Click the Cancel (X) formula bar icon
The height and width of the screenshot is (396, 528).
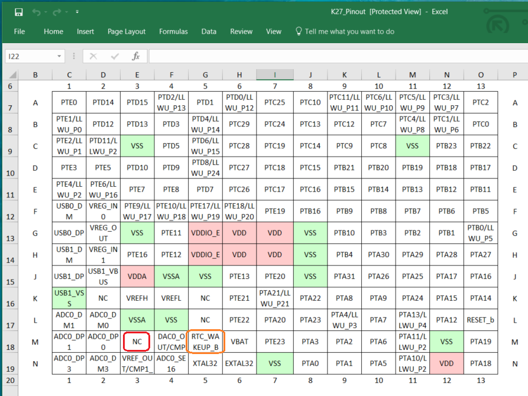tap(93, 56)
